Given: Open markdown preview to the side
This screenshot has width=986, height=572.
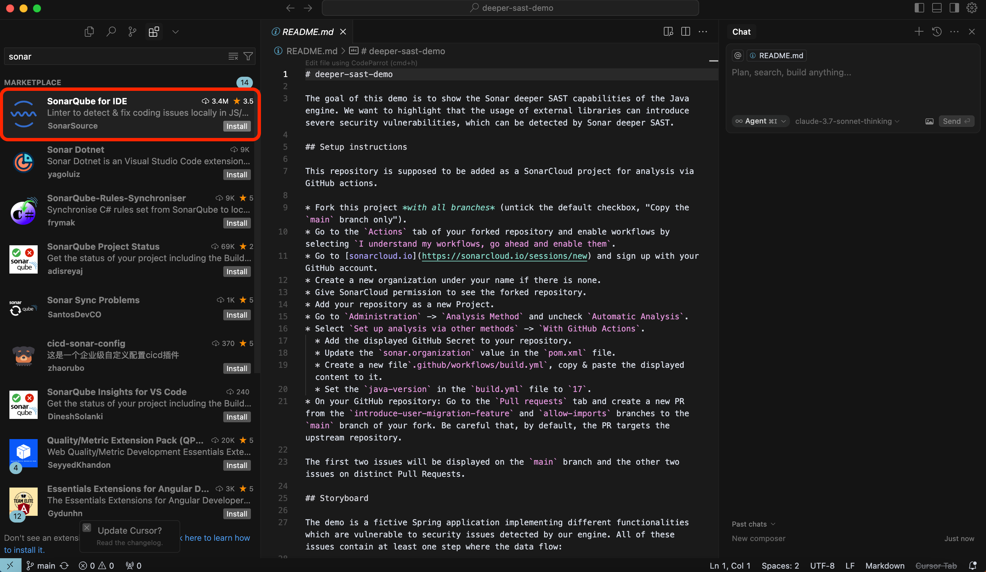Looking at the screenshot, I should (x=668, y=32).
